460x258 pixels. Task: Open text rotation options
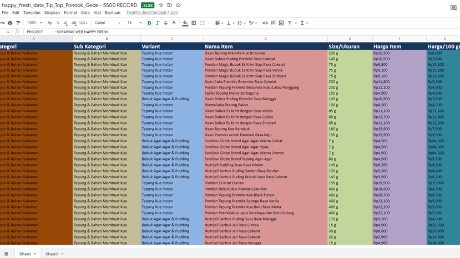tap(252, 23)
